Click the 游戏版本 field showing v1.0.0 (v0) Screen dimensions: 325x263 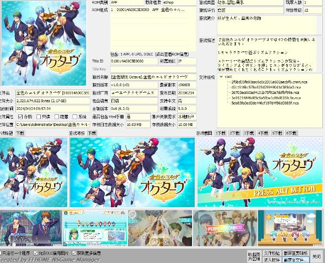coord(134,85)
